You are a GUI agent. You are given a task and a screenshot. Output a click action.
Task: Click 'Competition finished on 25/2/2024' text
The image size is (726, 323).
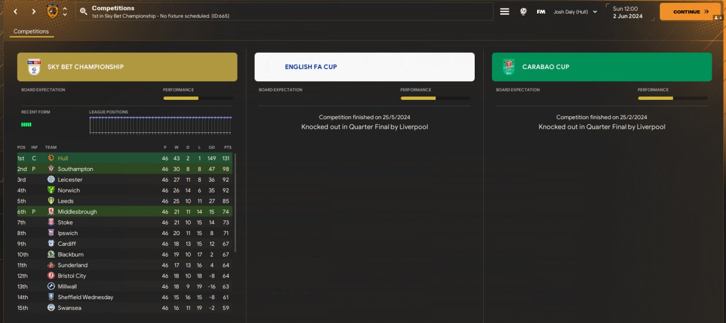pyautogui.click(x=602, y=118)
